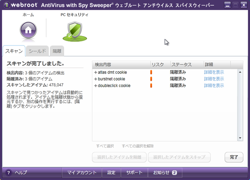The height and width of the screenshot is (180, 250).
Task: Open お知らせ notifications
Action: (165, 173)
